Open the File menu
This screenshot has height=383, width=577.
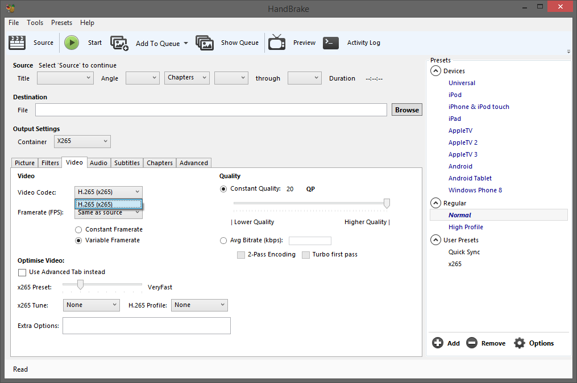click(14, 23)
